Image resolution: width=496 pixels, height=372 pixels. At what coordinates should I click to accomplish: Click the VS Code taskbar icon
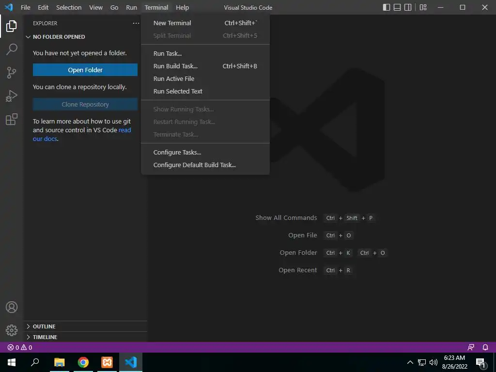(131, 362)
